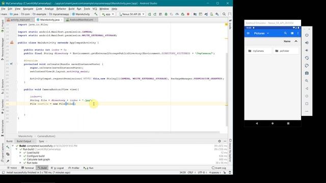Toggle Name sort order arrow

pos(296,41)
